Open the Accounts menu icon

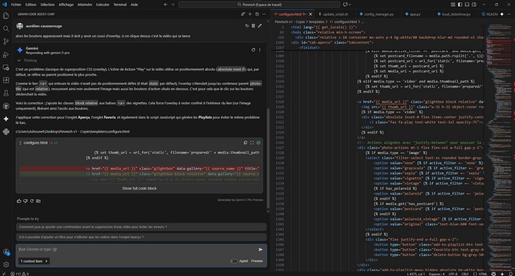6,252
